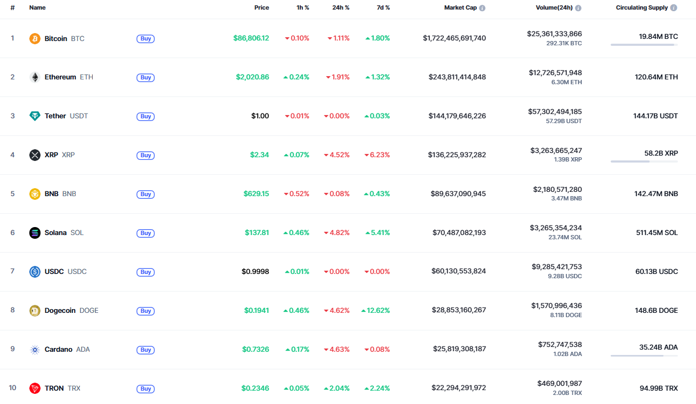
Task: Open the Ethereum name link
Action: [x=60, y=77]
